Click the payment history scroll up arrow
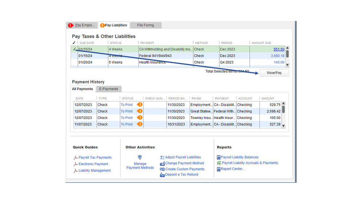The image size is (363, 204). click(x=283, y=103)
